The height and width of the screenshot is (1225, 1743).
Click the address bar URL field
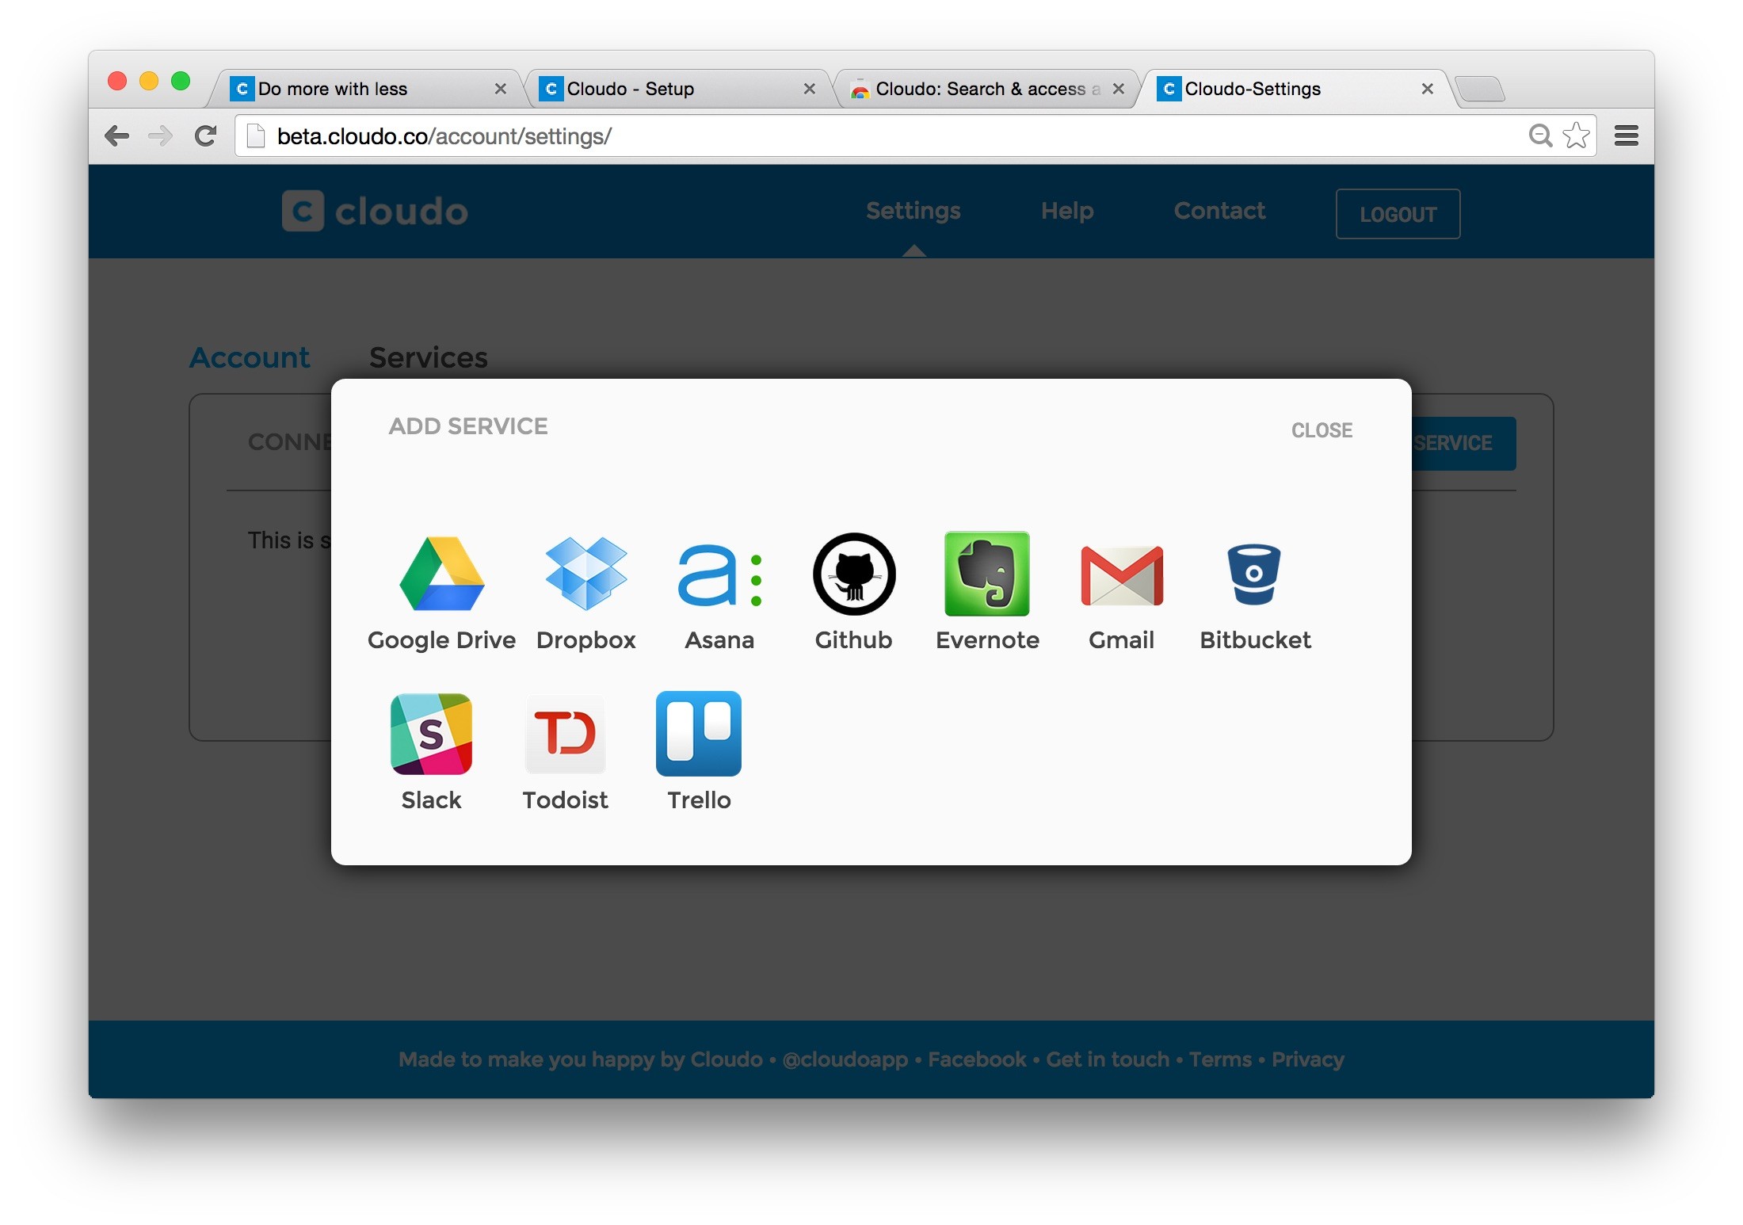(x=871, y=136)
